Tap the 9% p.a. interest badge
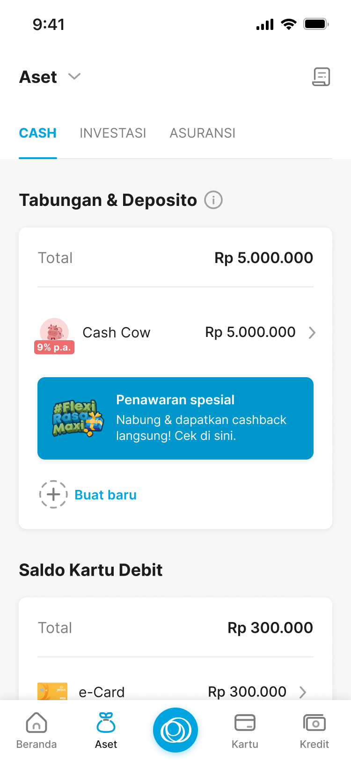Screen dimensions: 351x760 [x=54, y=347]
